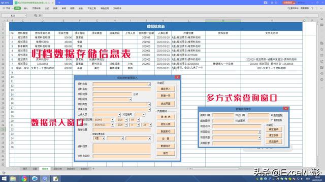This screenshot has width=325, height=182.
Task: Open the 插入 ribbon tab
Action: tap(26, 8)
